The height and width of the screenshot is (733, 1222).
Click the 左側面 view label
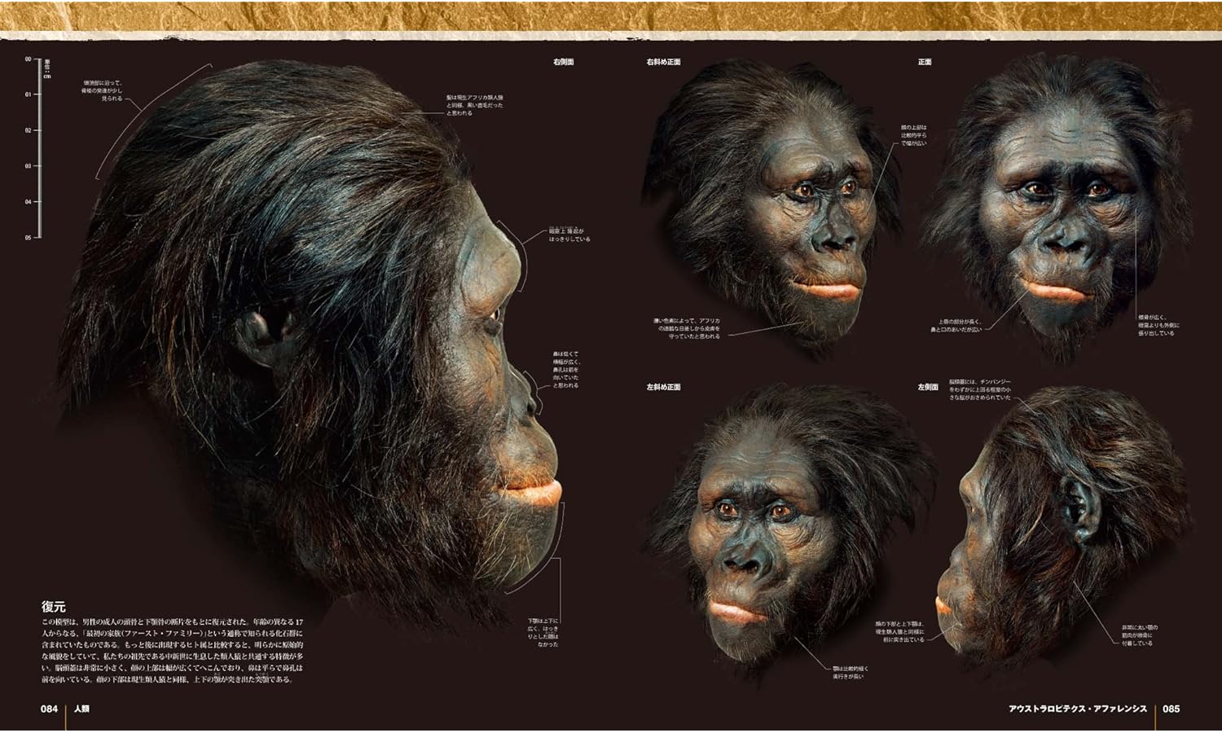(928, 387)
